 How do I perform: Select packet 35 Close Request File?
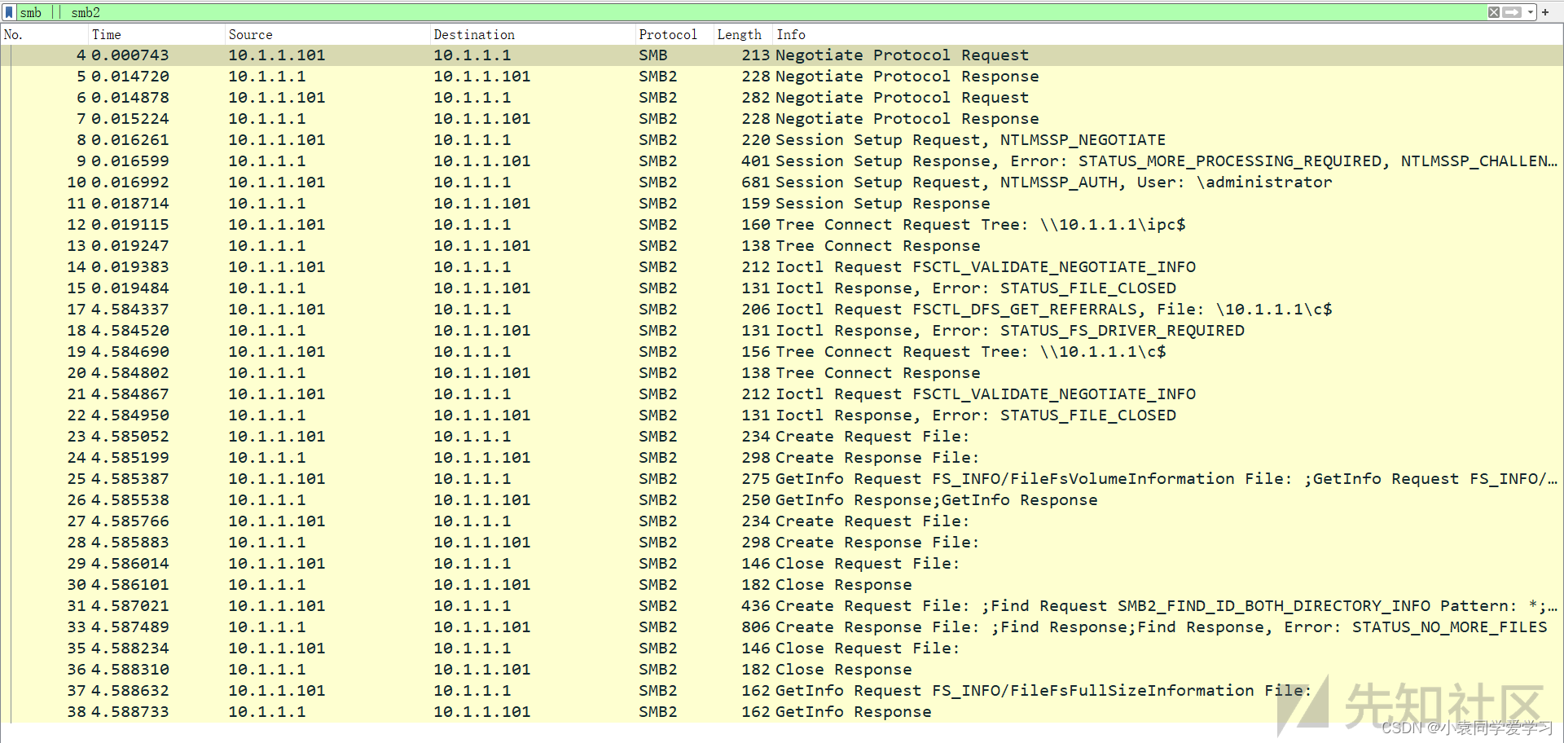point(782,648)
